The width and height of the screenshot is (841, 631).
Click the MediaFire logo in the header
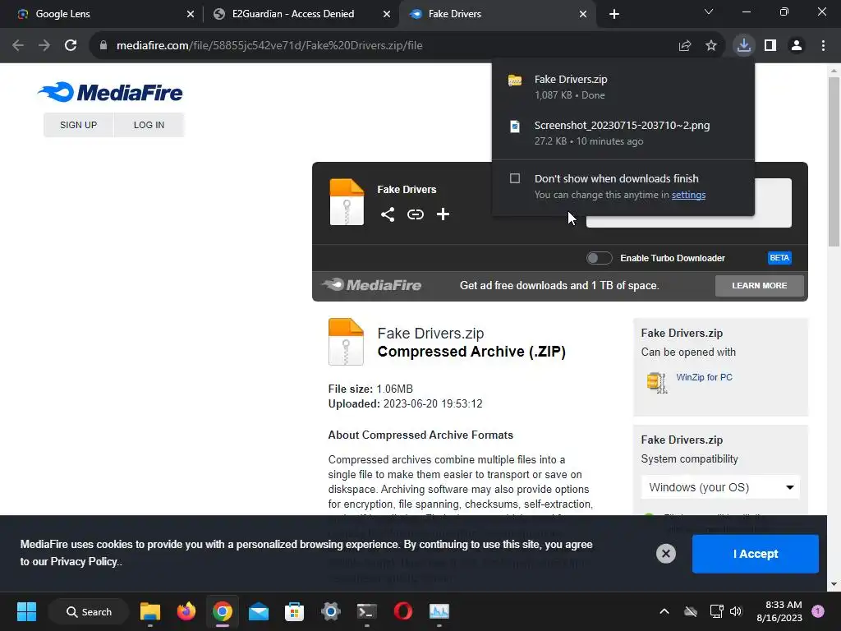pyautogui.click(x=110, y=92)
